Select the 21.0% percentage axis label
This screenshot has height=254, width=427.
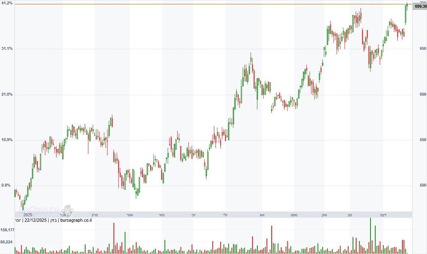pyautogui.click(x=7, y=95)
